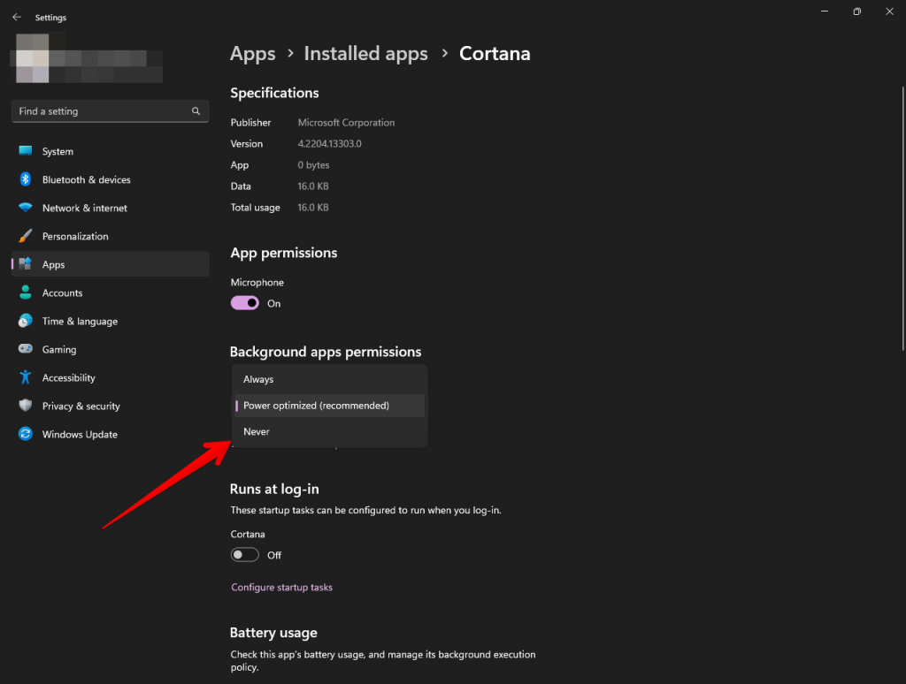Select the Network & internet icon
906x684 pixels.
[25, 208]
